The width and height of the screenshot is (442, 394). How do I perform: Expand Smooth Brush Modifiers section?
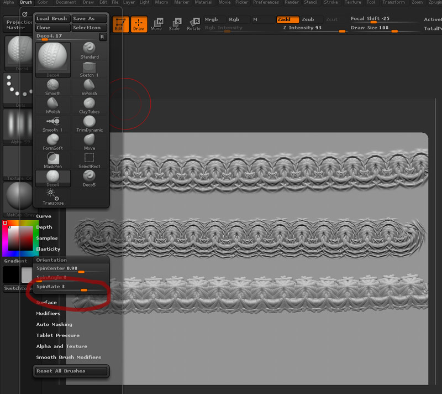tap(69, 357)
